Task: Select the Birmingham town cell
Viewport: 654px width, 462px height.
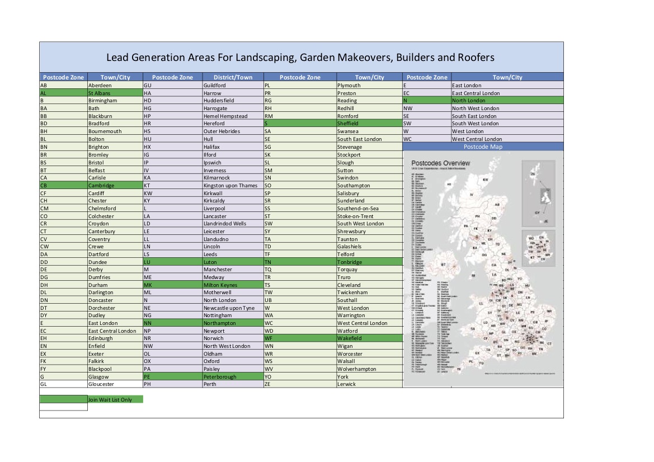Action: [x=115, y=101]
